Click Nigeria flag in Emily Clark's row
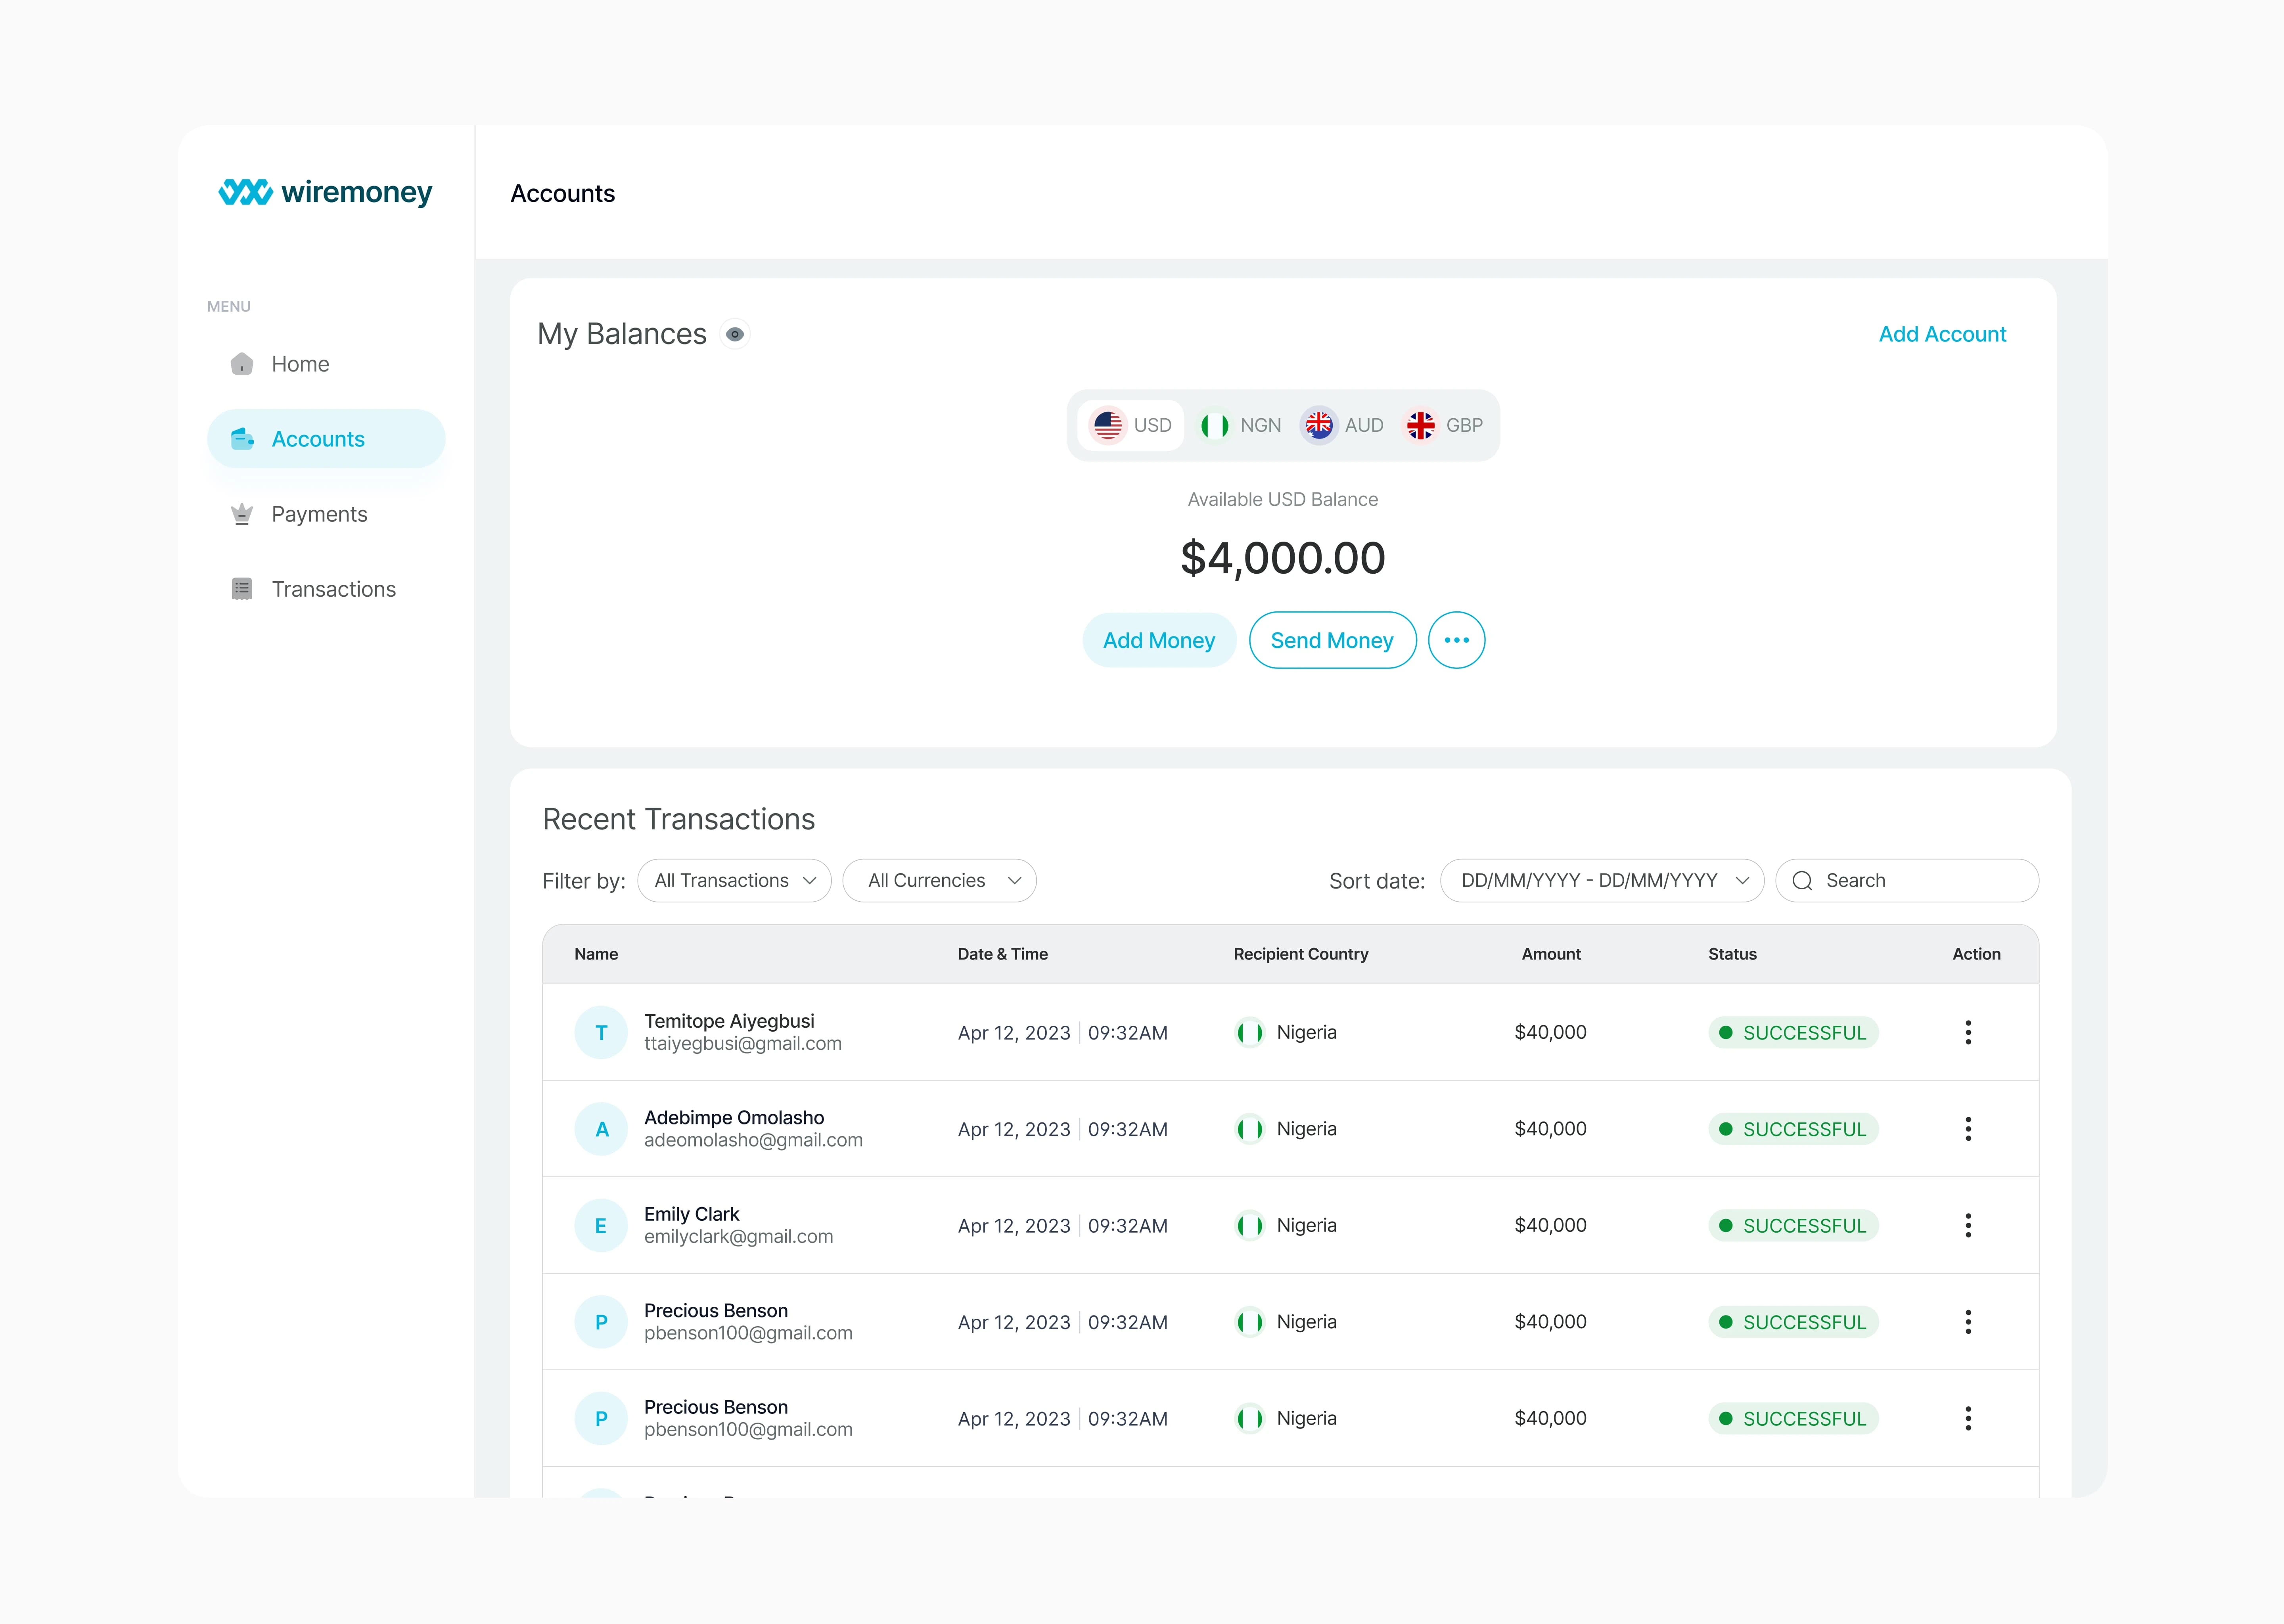This screenshot has width=2284, height=1624. click(1249, 1225)
